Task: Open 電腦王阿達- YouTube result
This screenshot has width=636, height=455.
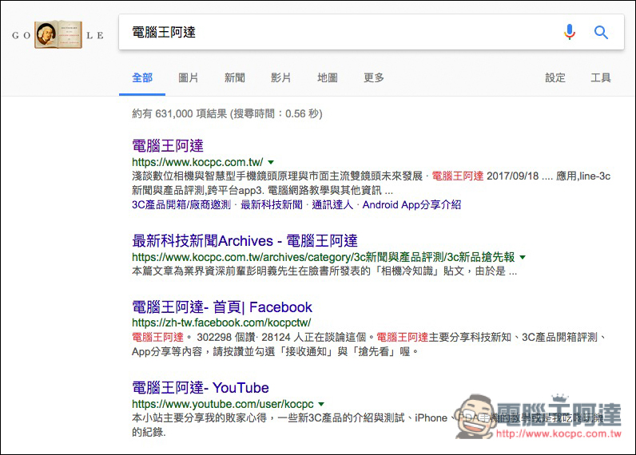Action: (201, 388)
